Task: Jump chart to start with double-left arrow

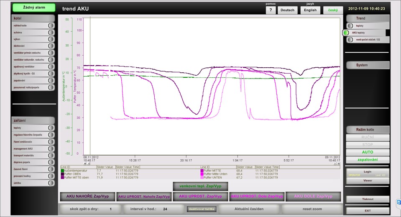Action: [x=85, y=163]
